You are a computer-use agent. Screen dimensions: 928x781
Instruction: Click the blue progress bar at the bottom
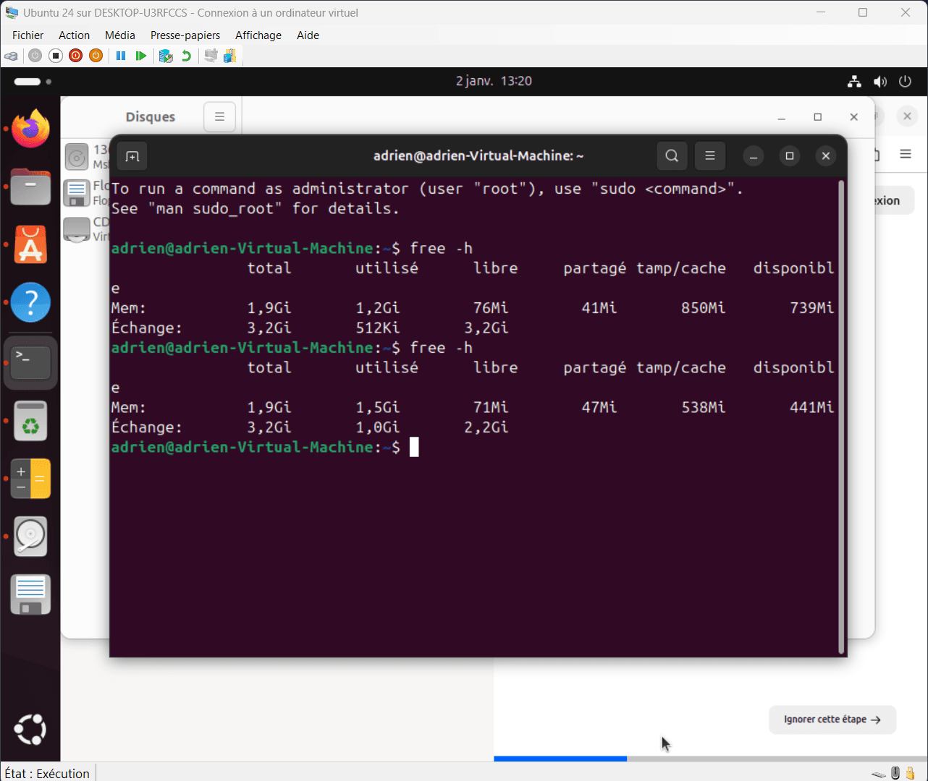tap(560, 759)
